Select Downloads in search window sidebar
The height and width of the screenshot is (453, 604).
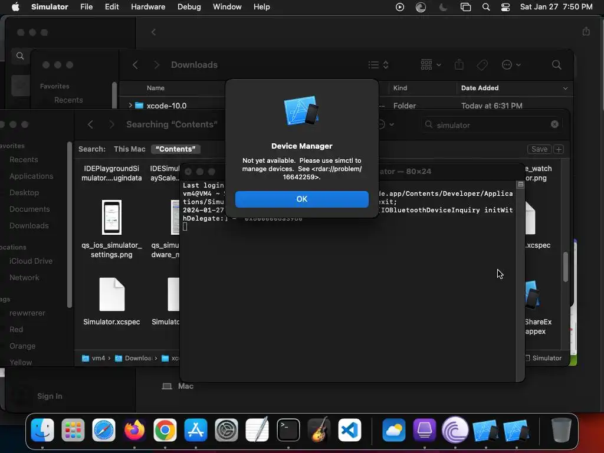coord(29,226)
